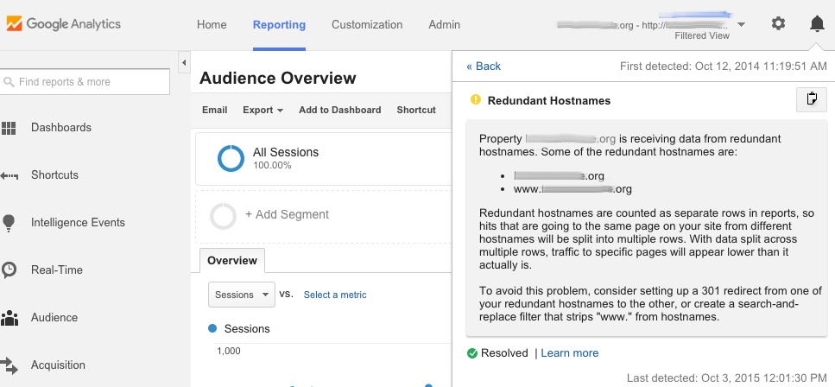Open the account property selector dropdown
The width and height of the screenshot is (835, 387).
pos(741,25)
